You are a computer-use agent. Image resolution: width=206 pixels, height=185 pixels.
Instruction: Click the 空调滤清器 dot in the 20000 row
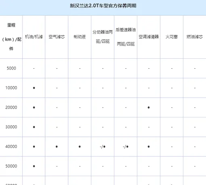pyautogui.click(x=149, y=107)
